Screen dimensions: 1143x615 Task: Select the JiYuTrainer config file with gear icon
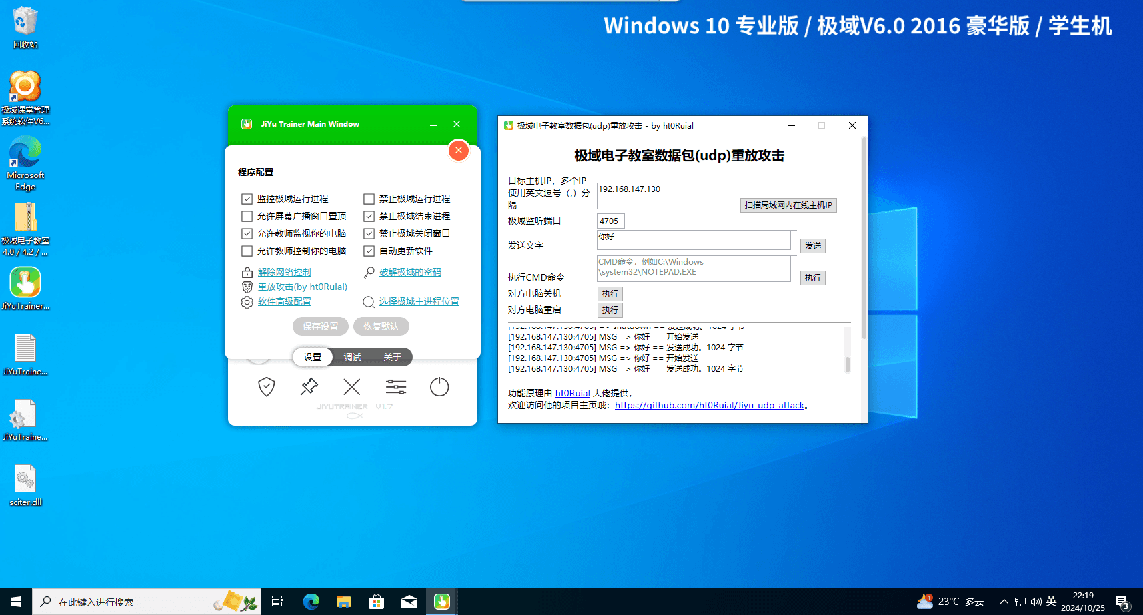click(25, 420)
